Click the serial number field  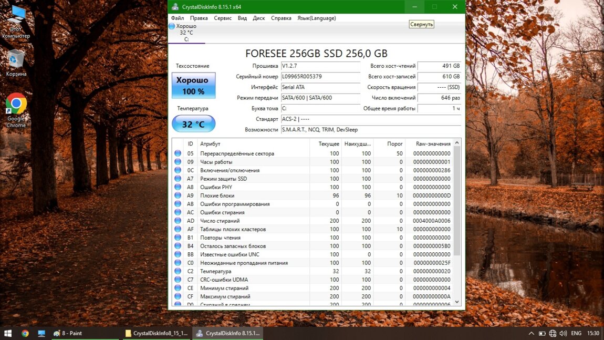click(320, 77)
